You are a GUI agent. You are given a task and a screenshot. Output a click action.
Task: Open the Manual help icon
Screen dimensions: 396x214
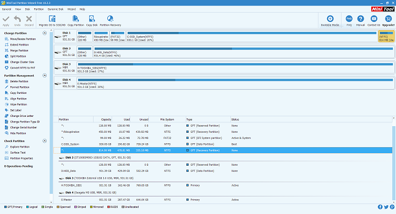361,19
